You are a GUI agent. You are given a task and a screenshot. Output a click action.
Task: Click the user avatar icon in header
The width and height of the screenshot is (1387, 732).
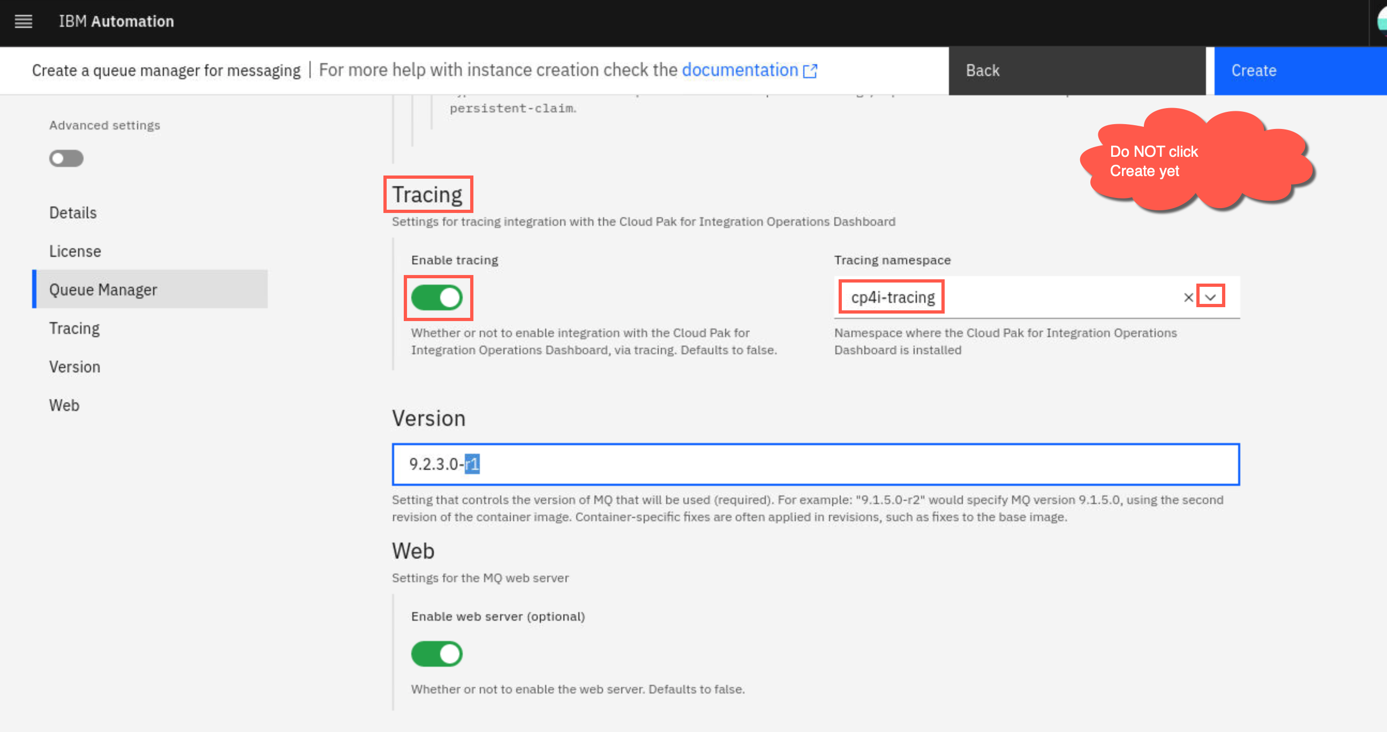1382,21
